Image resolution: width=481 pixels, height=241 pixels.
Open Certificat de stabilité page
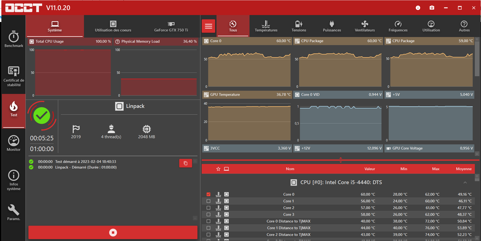coord(14,76)
